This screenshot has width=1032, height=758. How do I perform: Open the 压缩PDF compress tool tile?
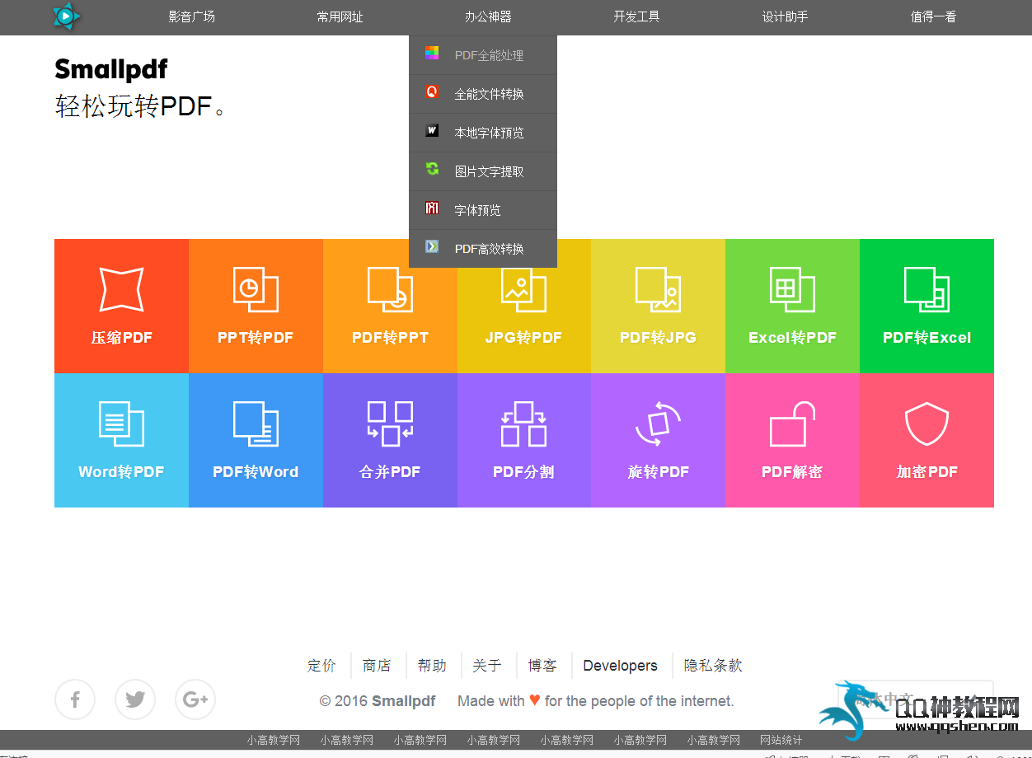coord(121,306)
